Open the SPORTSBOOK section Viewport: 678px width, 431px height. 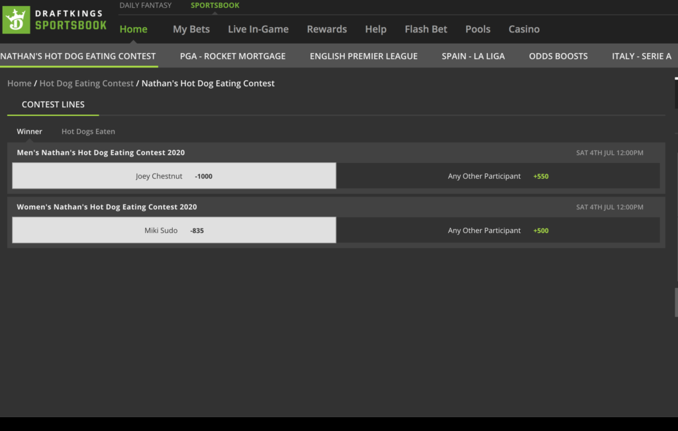215,5
